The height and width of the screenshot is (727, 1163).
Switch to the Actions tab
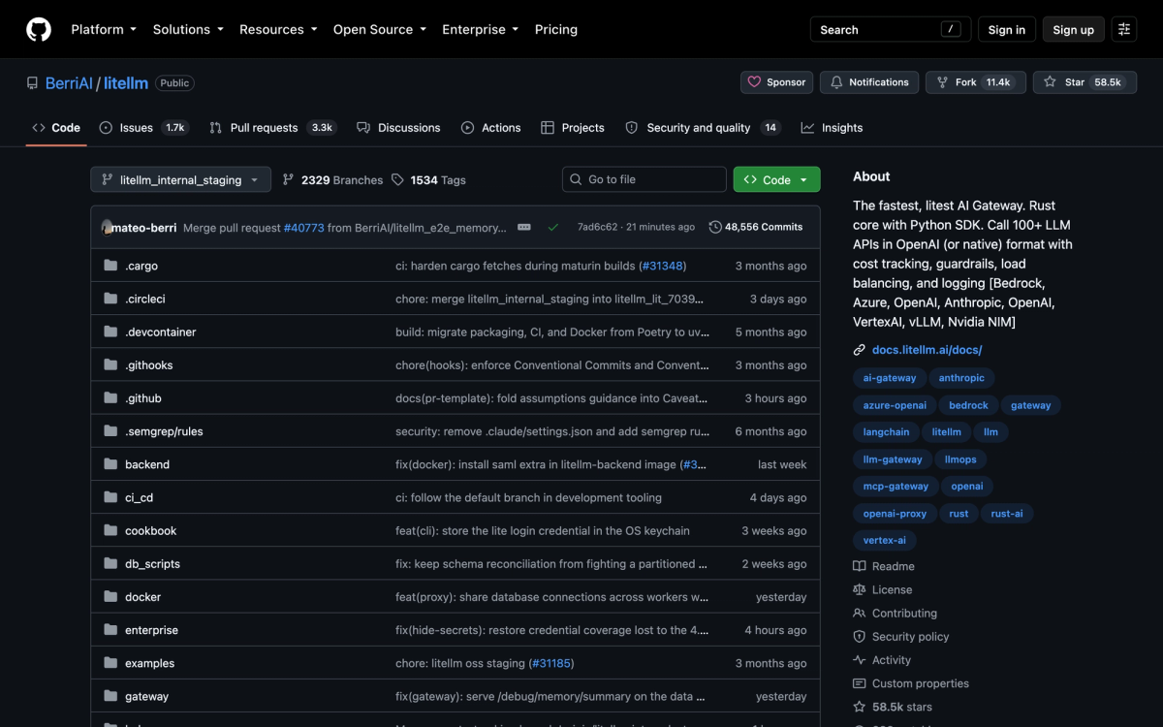pos(491,127)
